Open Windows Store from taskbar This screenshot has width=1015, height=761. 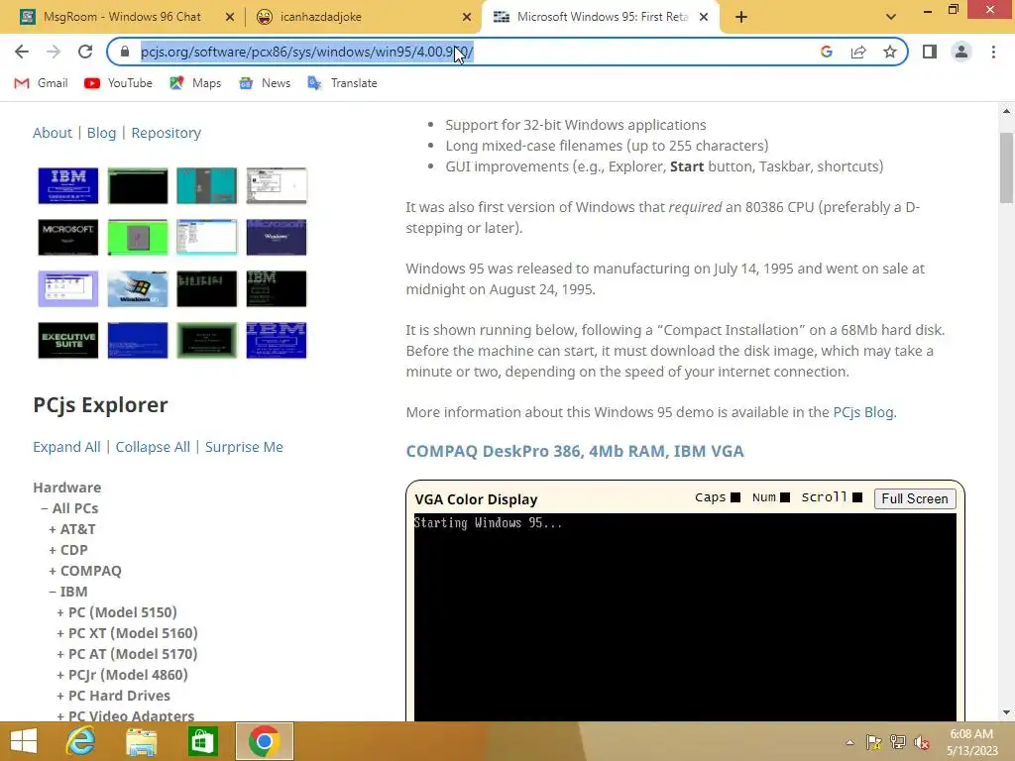pos(202,741)
